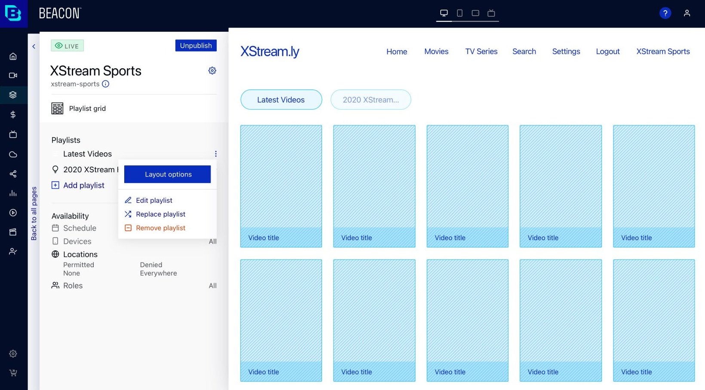
Task: Open the user check icon in sidebar
Action: (13, 251)
